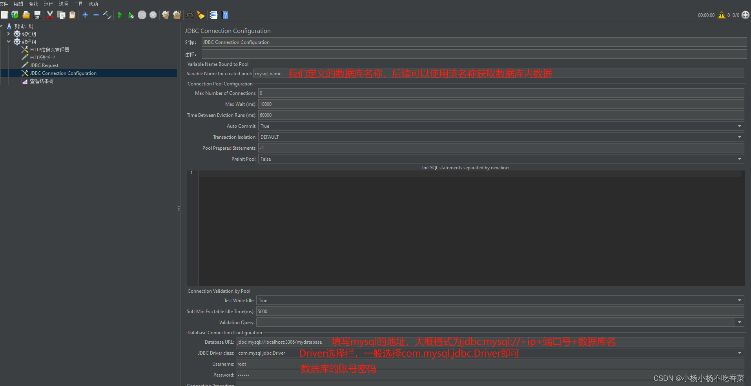Viewport: 751px width, 386px height.
Task: Click the Cut scissors icon
Action: [x=50, y=15]
